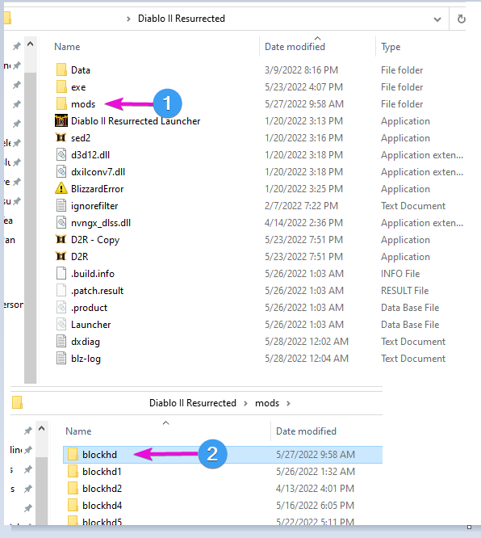
Task: Select the '.patch.result' file name
Action: (x=97, y=291)
